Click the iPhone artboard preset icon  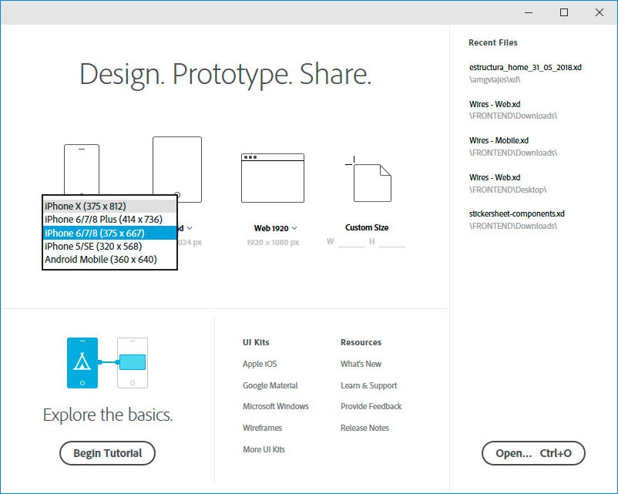click(82, 170)
